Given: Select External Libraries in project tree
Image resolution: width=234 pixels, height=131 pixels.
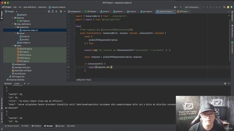Looking at the screenshot, I should [x=16, y=80].
